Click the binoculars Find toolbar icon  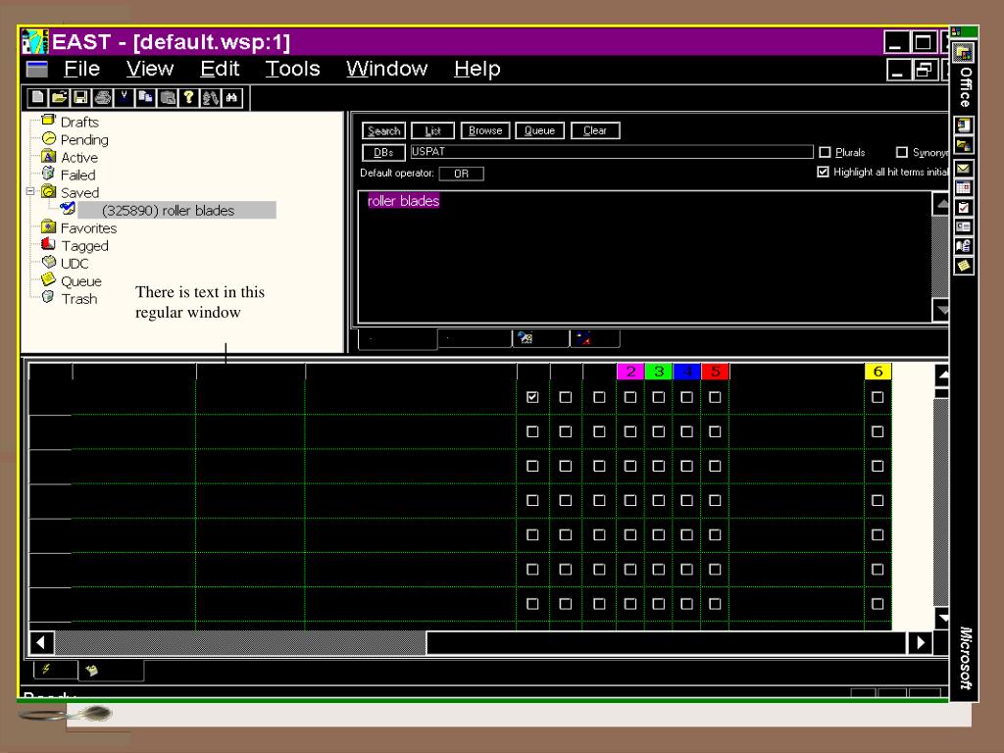[232, 97]
